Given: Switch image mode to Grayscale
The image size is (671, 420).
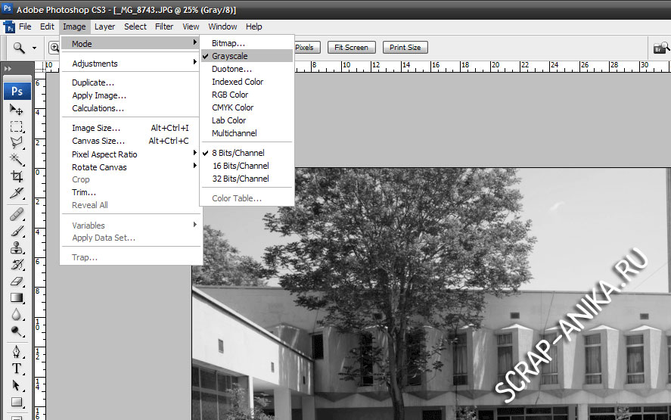Looking at the screenshot, I should tap(229, 56).
